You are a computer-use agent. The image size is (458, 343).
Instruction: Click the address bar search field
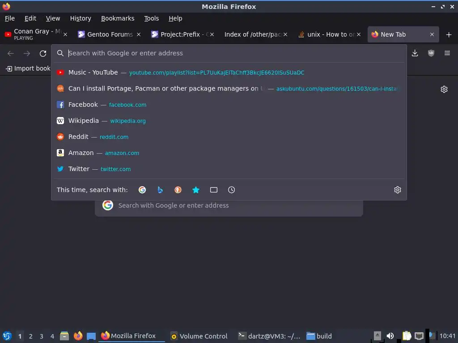(x=229, y=53)
